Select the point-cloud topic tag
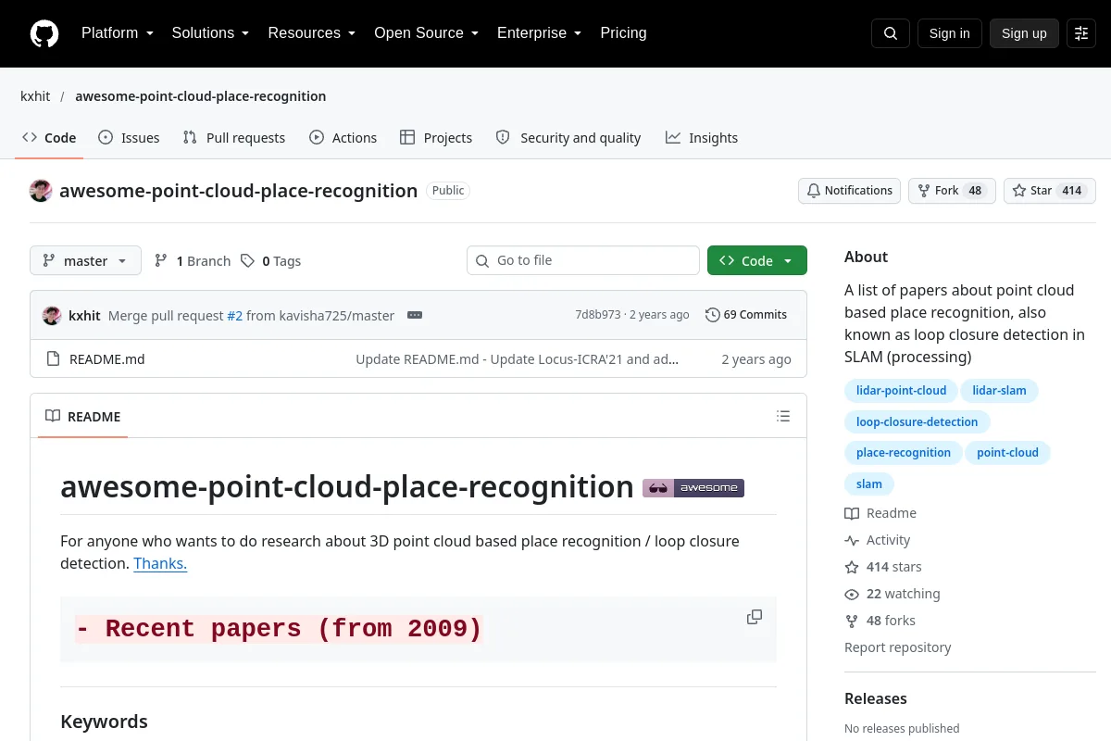Screen dimensions: 1111x741 (1007, 453)
